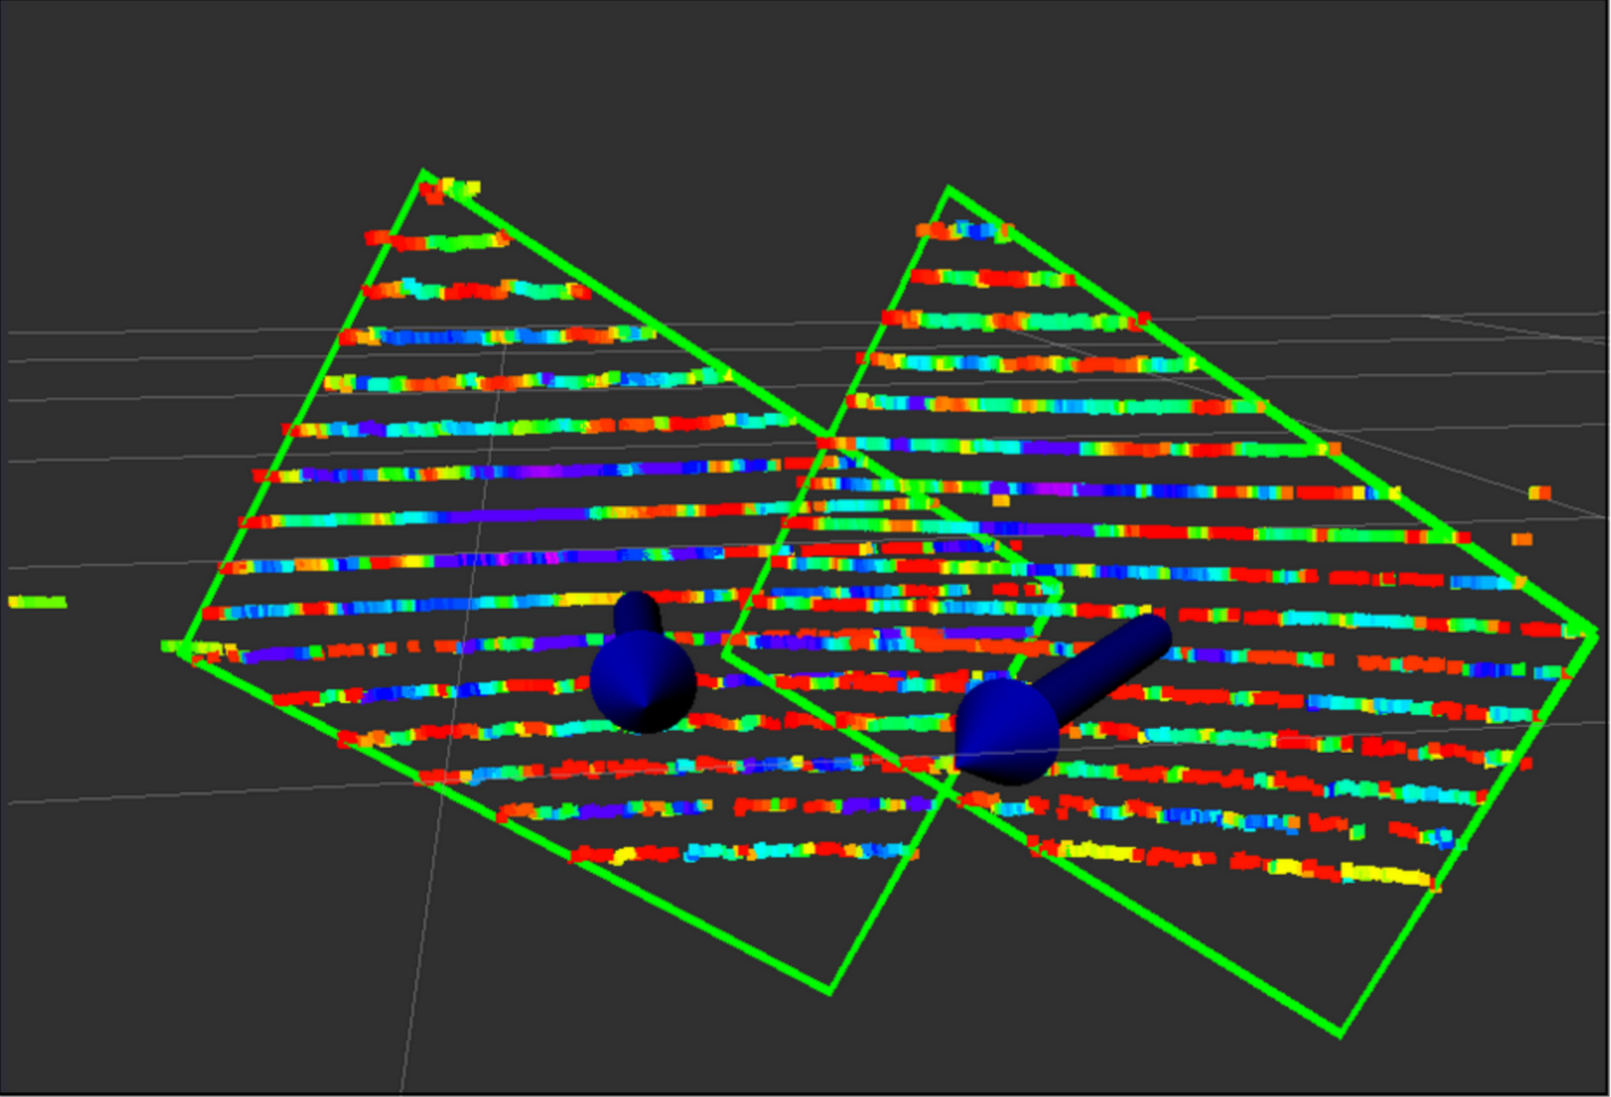Click leftmost corner of left green rectangle
The width and height of the screenshot is (1611, 1097).
182,648
